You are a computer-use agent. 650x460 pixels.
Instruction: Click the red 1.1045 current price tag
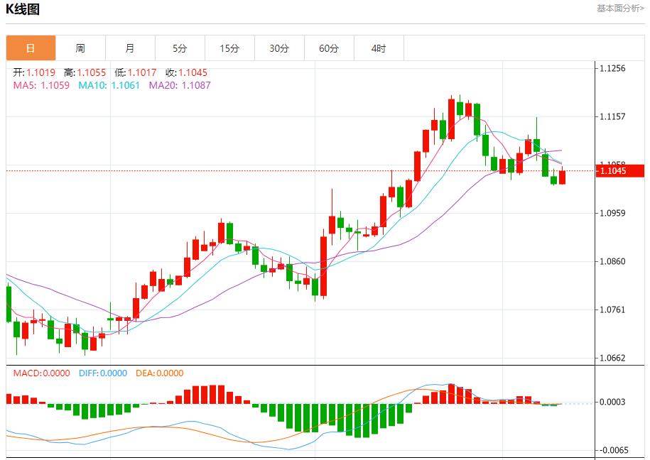tap(619, 171)
